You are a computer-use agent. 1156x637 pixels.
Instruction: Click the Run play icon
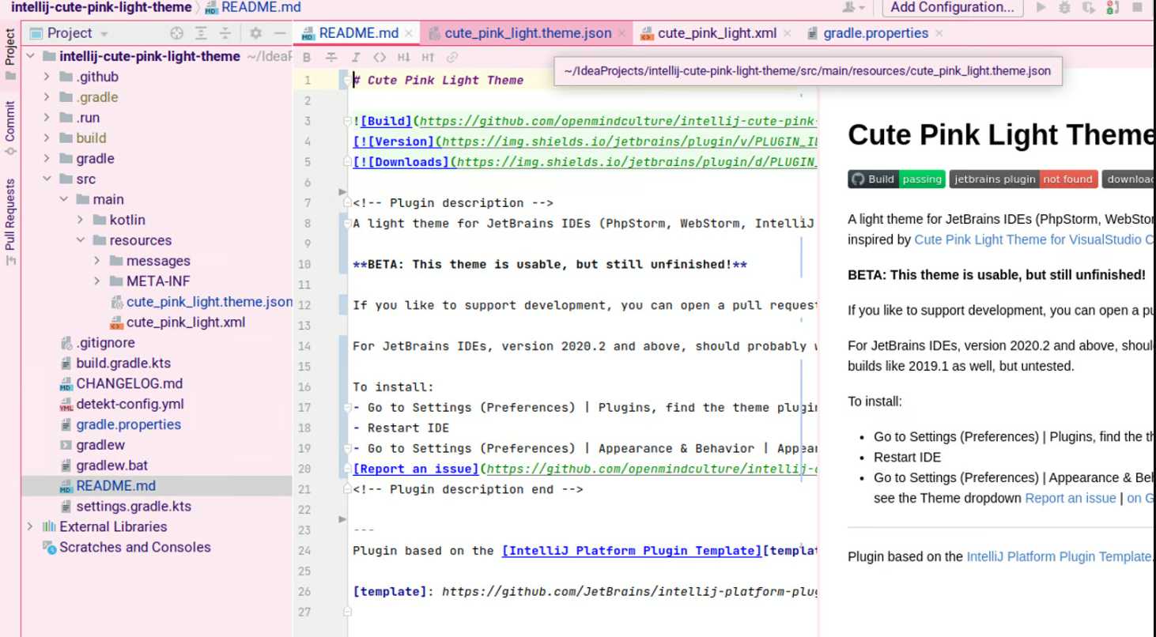click(1041, 7)
